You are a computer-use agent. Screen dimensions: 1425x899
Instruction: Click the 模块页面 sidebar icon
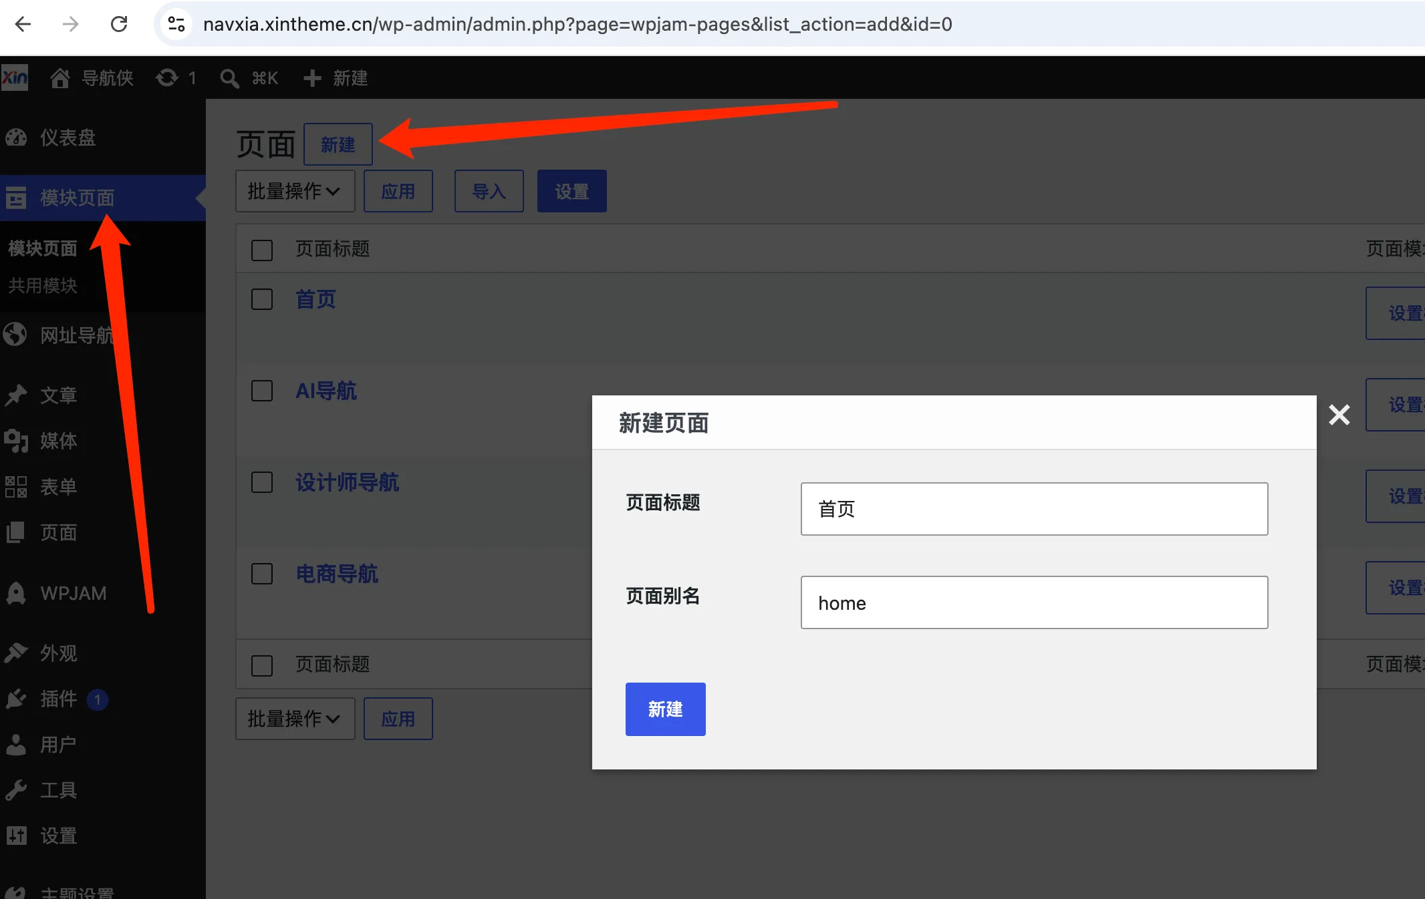pyautogui.click(x=16, y=198)
